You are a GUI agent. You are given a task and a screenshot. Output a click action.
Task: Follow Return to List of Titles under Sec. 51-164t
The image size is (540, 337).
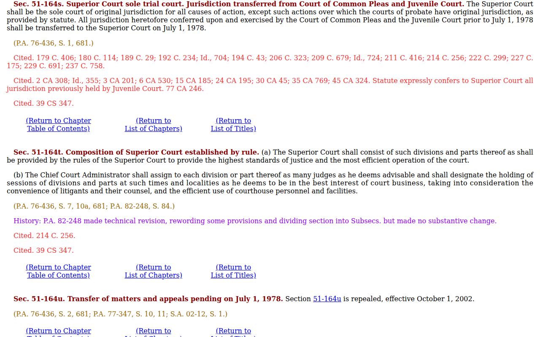[233, 271]
